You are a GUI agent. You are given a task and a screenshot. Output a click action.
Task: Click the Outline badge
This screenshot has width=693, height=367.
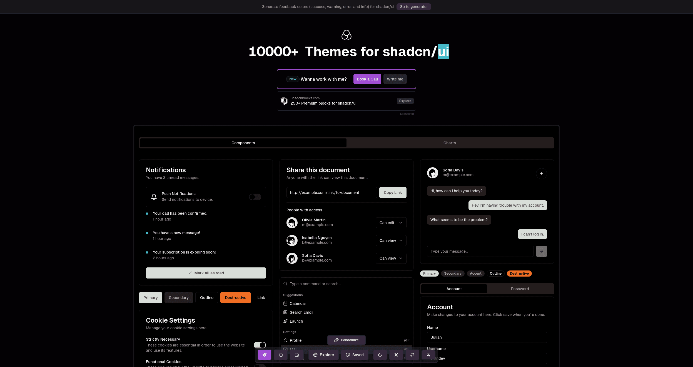point(495,274)
